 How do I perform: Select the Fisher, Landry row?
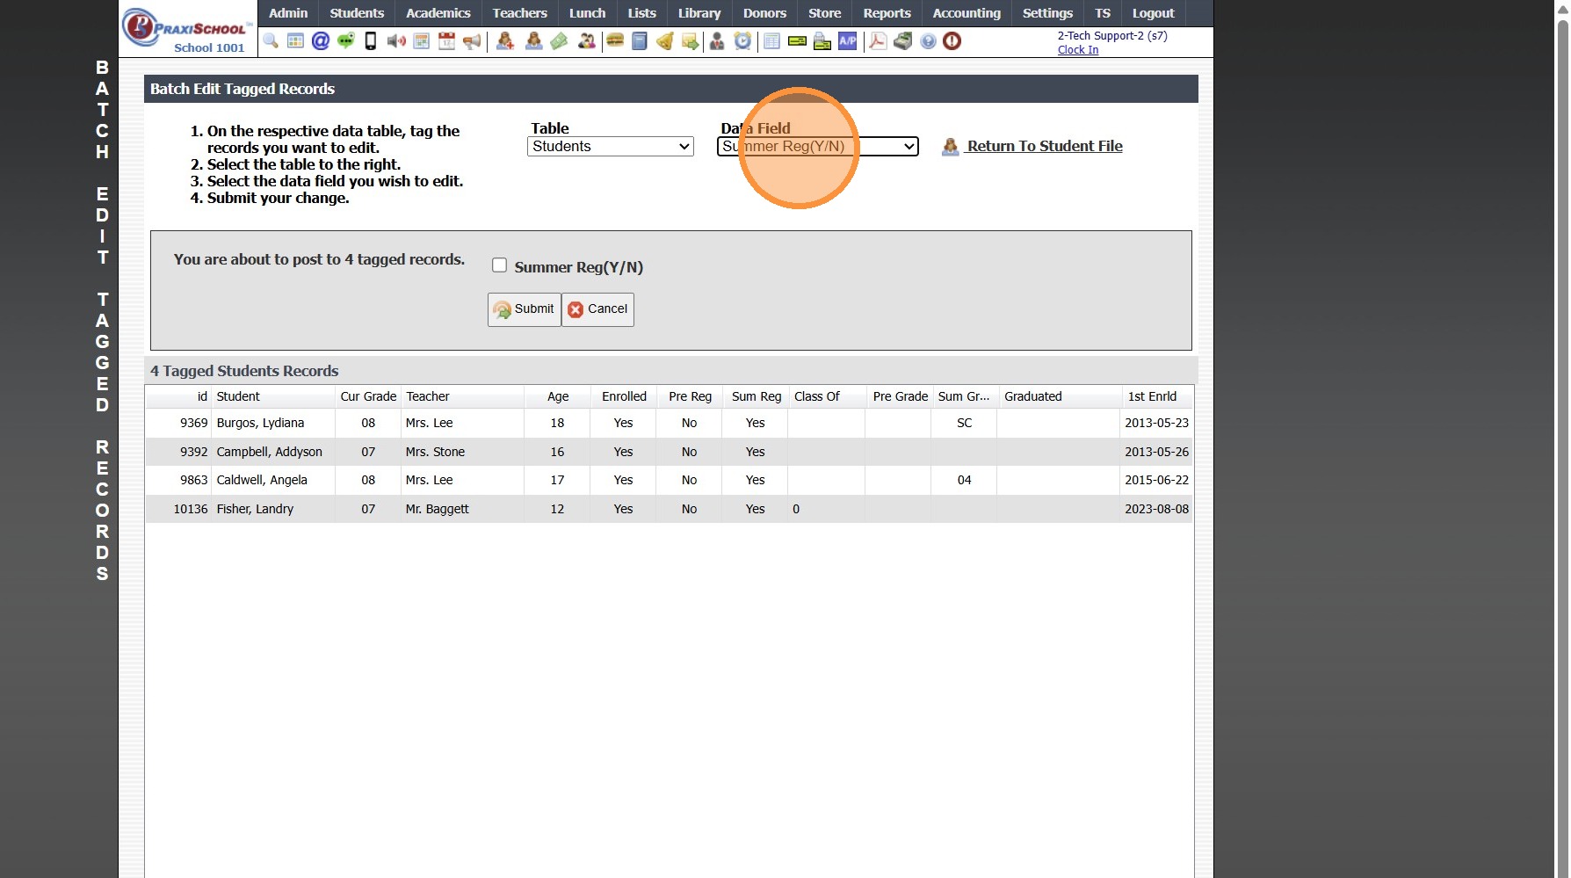pos(669,509)
